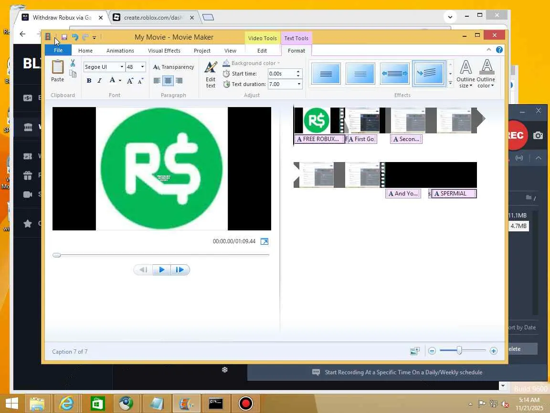Screen dimensions: 550x413
Task: Click the full screen preview icon
Action: pyautogui.click(x=264, y=241)
